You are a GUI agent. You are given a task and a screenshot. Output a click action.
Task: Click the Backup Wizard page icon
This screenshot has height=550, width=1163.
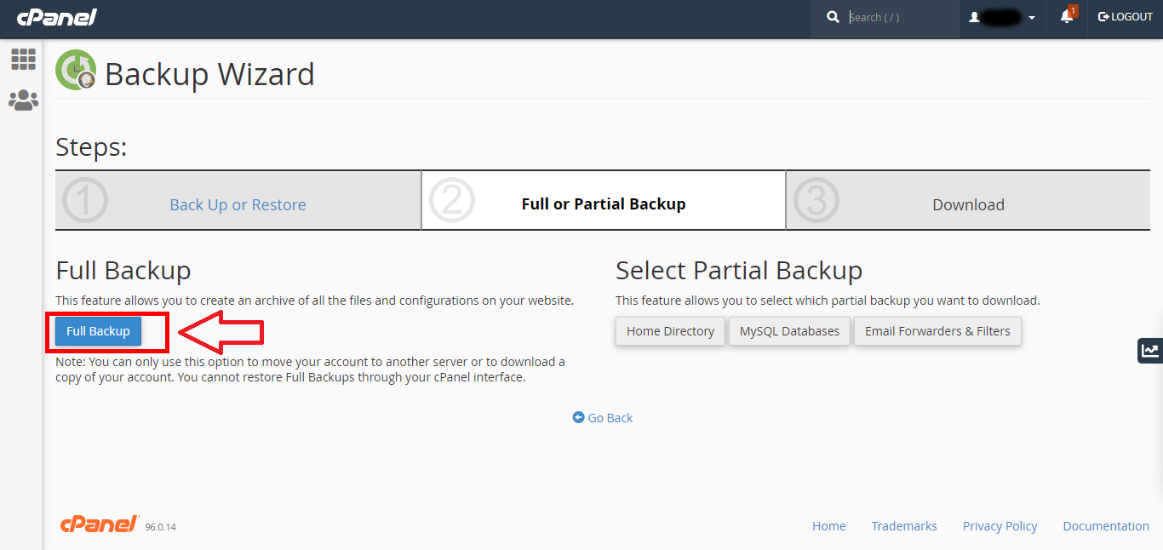(76, 71)
